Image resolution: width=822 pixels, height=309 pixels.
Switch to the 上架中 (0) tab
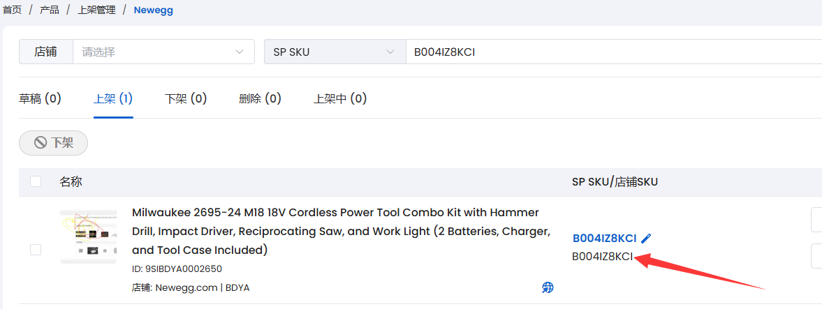pos(339,98)
